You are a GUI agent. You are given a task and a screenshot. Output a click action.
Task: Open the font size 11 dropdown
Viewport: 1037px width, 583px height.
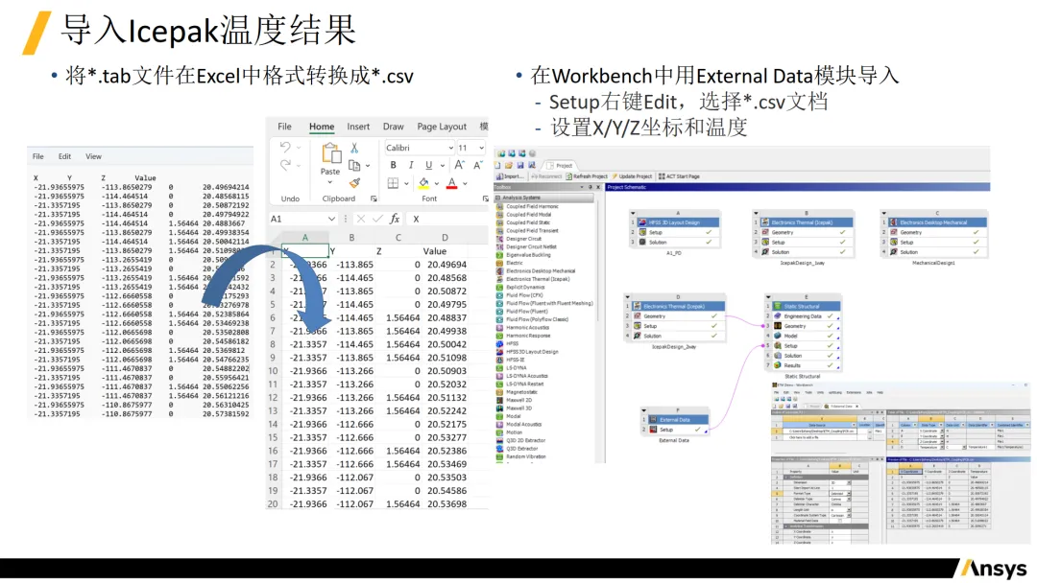[481, 148]
